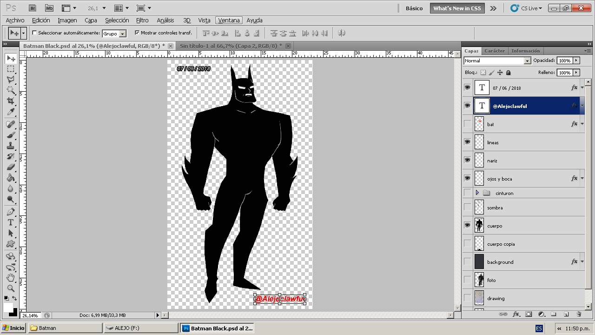Enable Seleccionar automáticamente checkbox

point(34,33)
